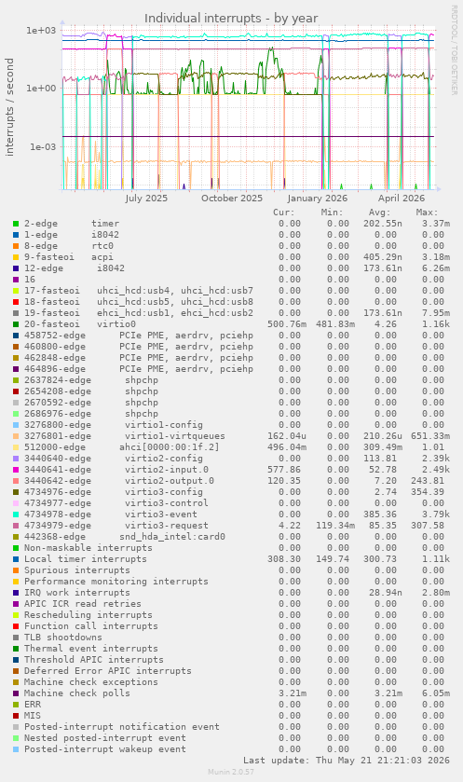This screenshot has width=463, height=782.
Task: Click the 'TLB shootdowns' legend label
Action: [63, 638]
